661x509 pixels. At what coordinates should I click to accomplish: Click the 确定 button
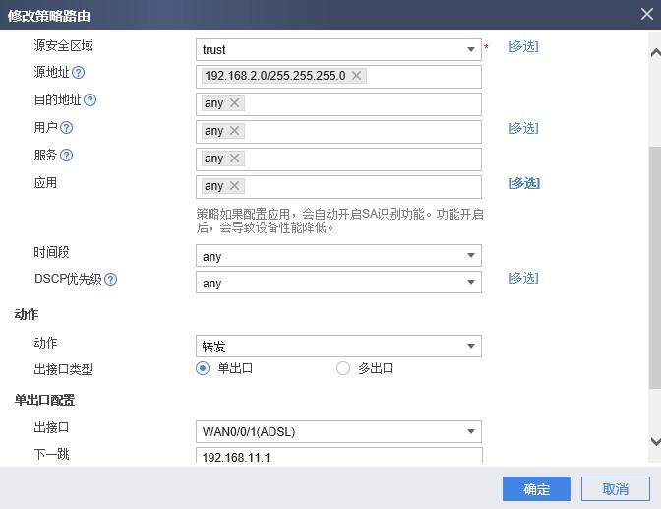coord(537,489)
